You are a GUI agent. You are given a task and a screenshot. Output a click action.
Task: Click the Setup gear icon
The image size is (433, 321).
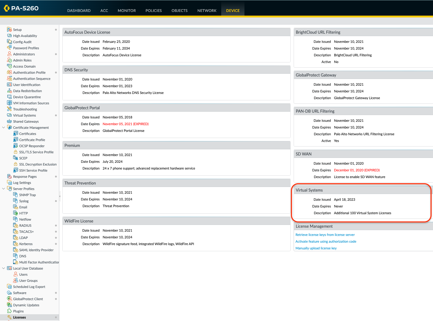[x=9, y=30]
